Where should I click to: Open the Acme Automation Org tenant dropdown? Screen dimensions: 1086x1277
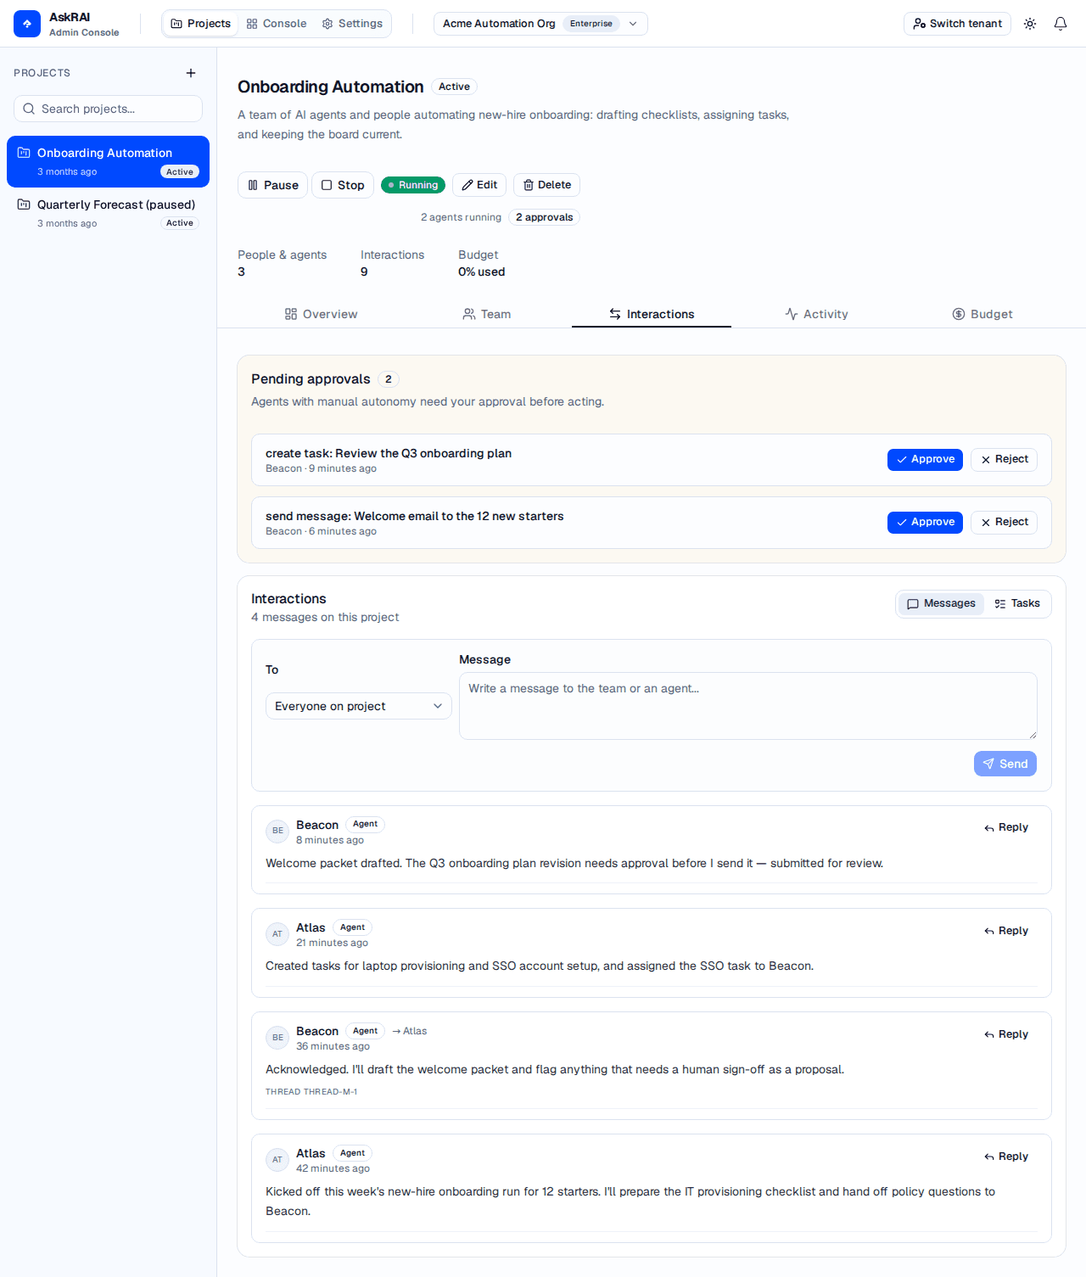point(540,24)
